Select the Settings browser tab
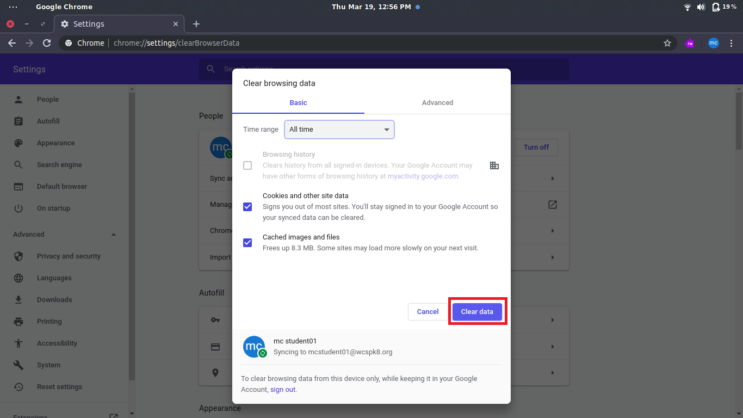743x418 pixels. click(x=119, y=24)
